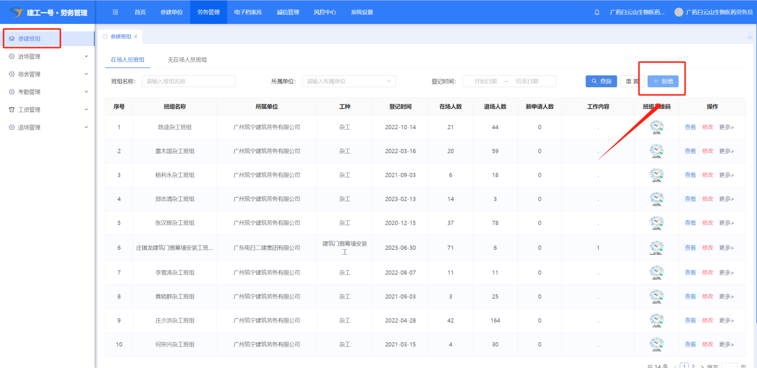Click the 班组名称 input field

[x=188, y=81]
